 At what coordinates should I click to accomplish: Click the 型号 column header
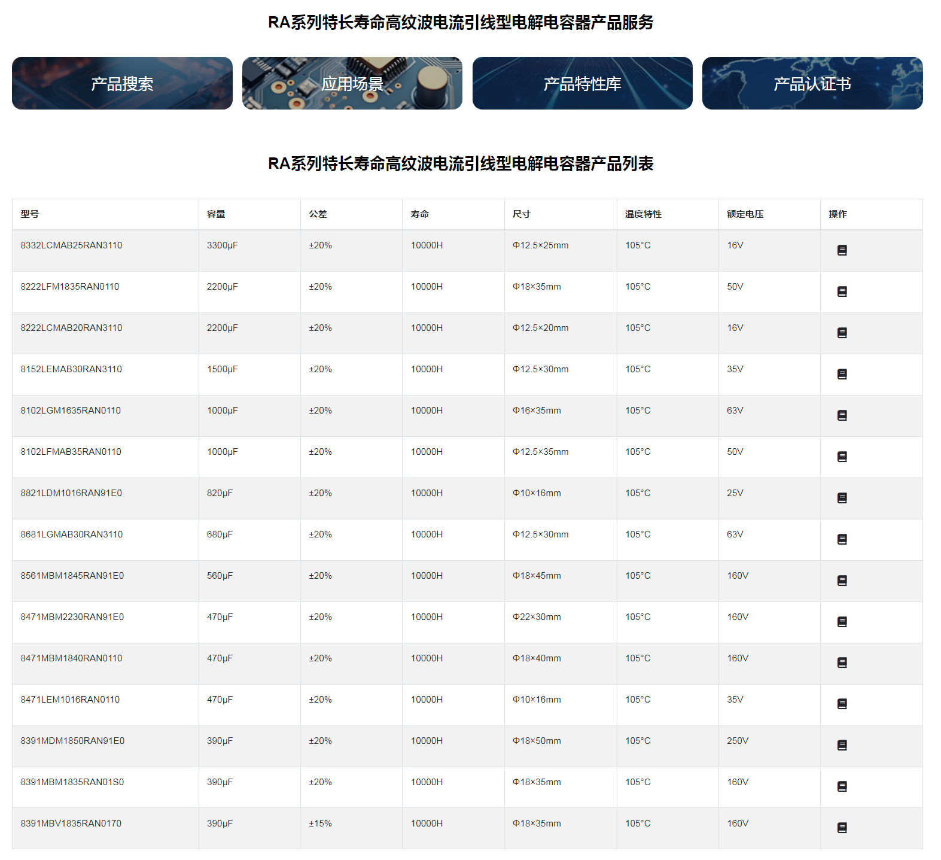pos(30,214)
